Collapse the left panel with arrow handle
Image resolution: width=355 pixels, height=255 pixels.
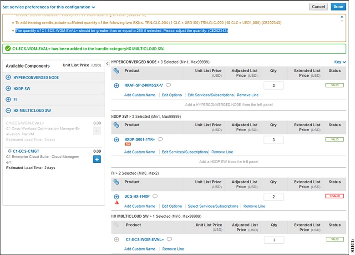[107, 64]
